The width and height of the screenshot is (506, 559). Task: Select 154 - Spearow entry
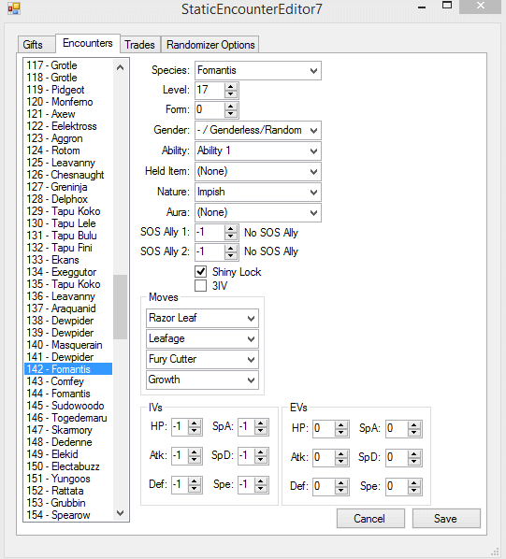point(68,515)
